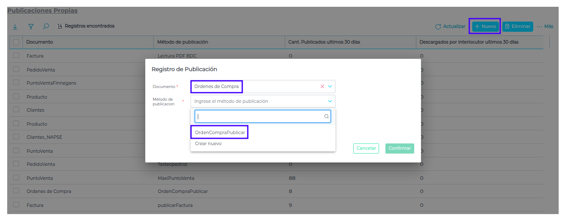Check the Factura row checkbox at the top
Image resolution: width=565 pixels, height=220 pixels.
[x=16, y=55]
